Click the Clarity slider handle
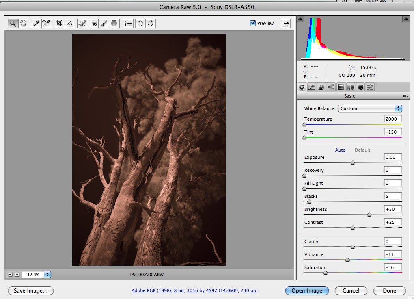414x299 pixels. tap(353, 247)
